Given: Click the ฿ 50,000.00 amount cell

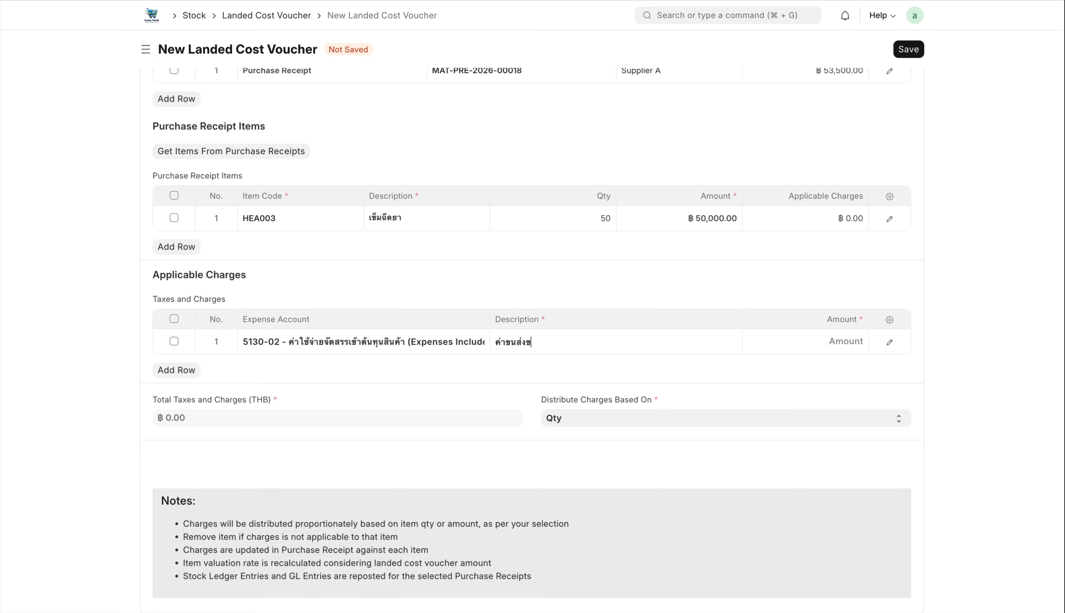Looking at the screenshot, I should (679, 218).
